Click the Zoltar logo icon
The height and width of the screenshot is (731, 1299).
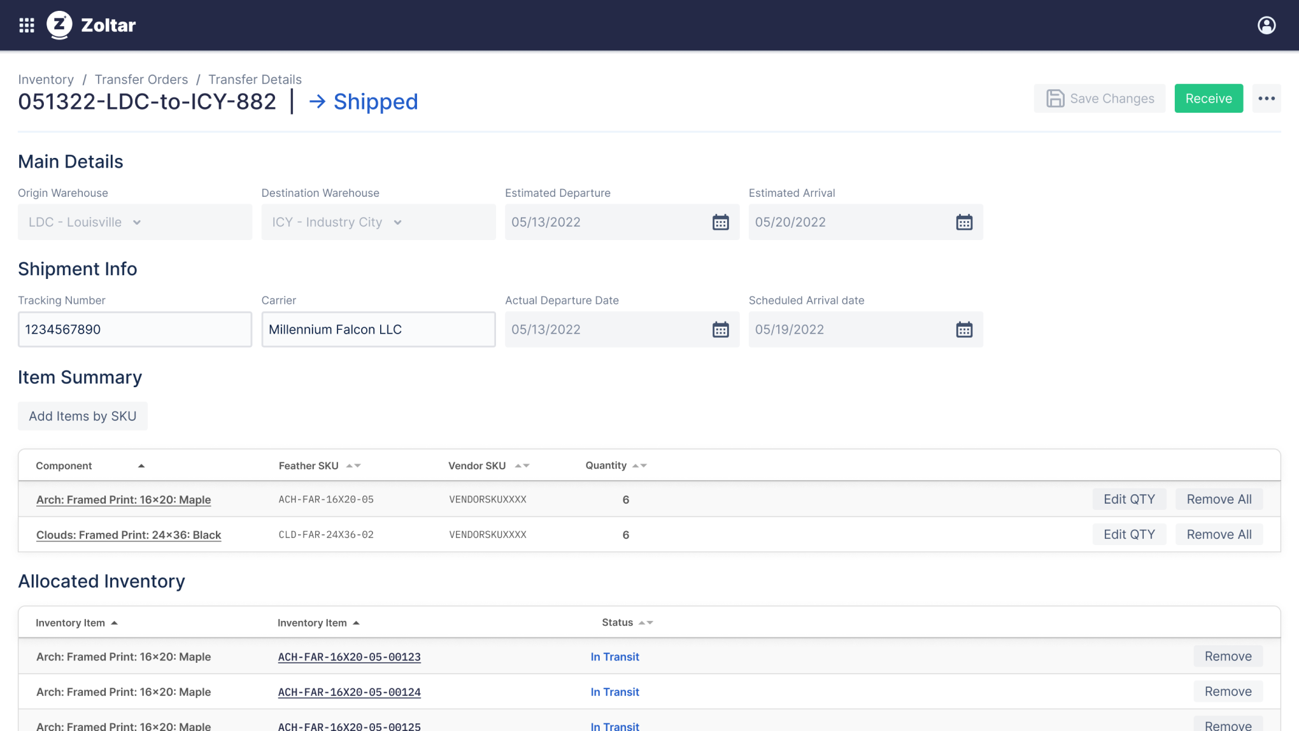click(x=60, y=25)
